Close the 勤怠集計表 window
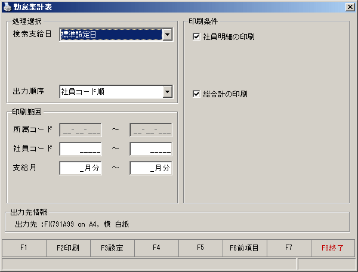The height and width of the screenshot is (272, 358). pyautogui.click(x=350, y=7)
